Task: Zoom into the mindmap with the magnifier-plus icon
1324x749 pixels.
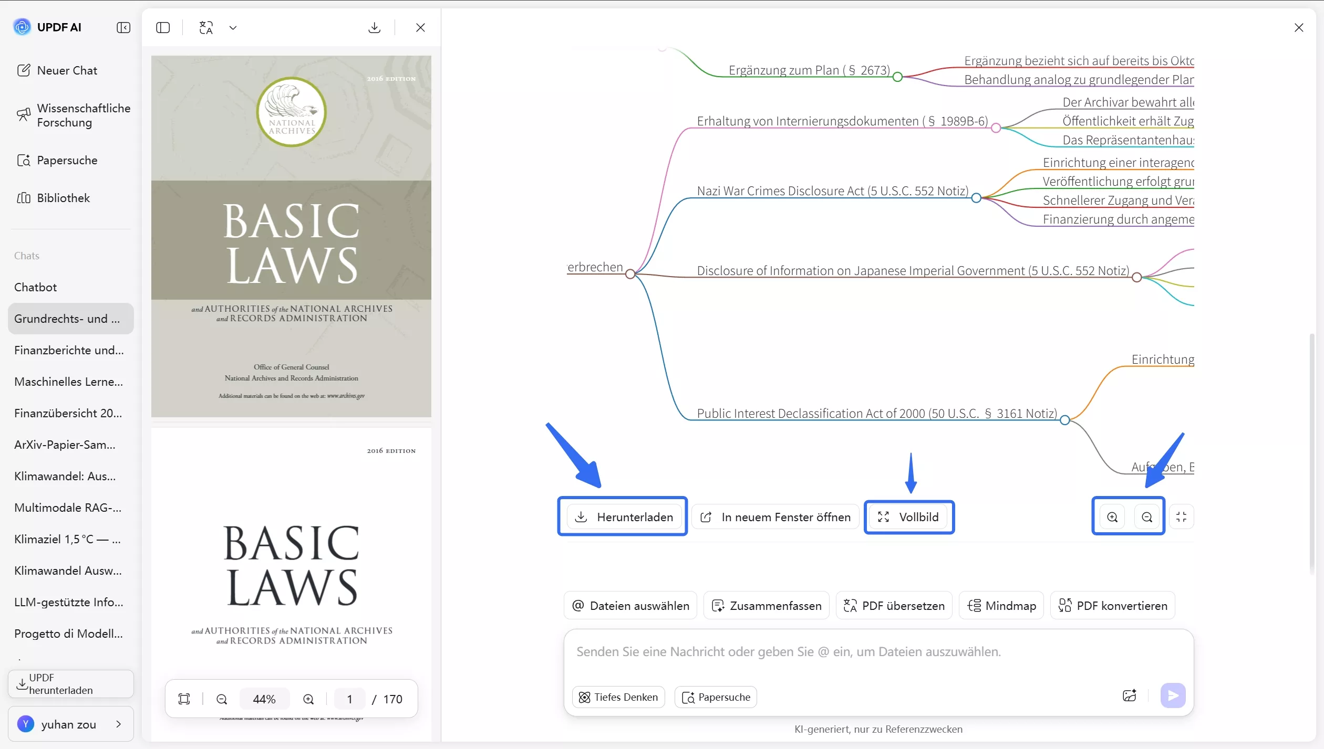Action: click(x=1112, y=516)
